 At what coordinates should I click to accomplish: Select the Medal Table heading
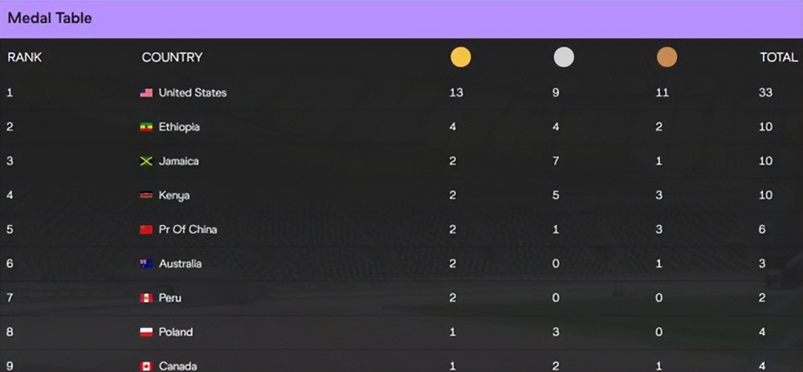50,18
